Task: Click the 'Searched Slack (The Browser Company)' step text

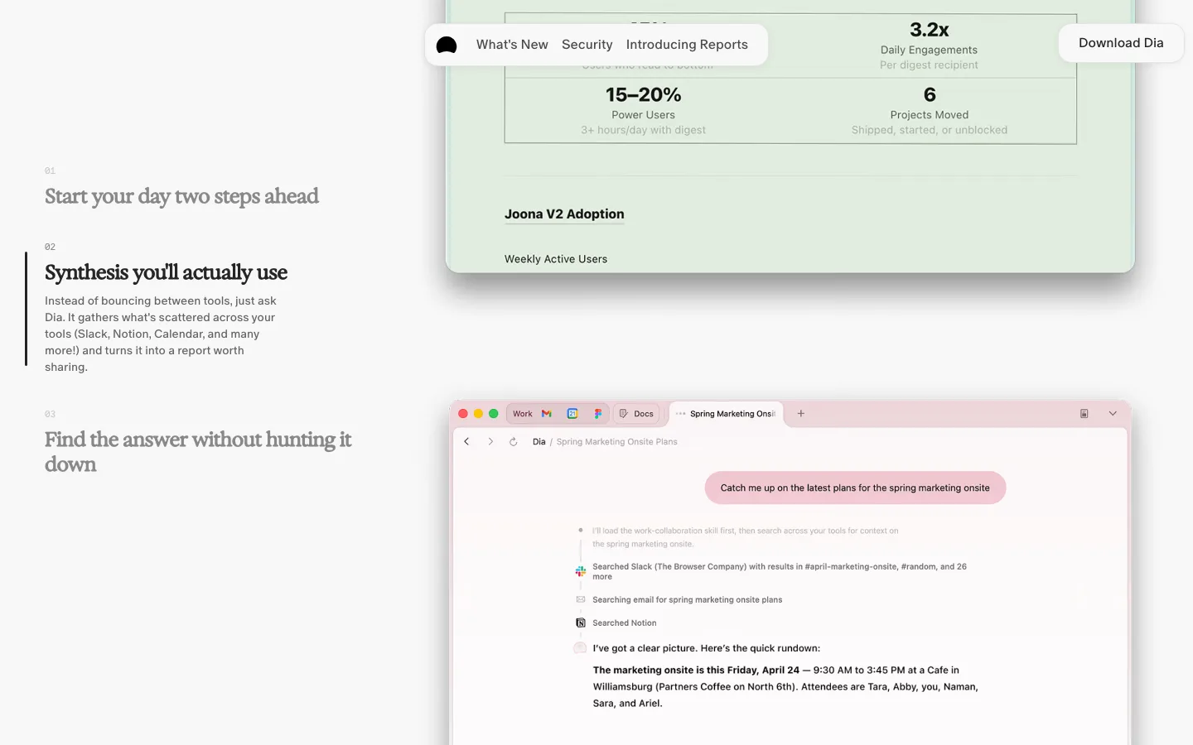Action: [x=780, y=572]
